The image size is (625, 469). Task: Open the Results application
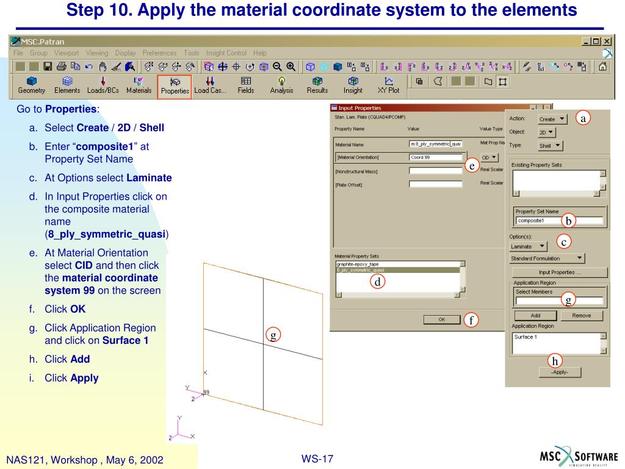tap(317, 85)
